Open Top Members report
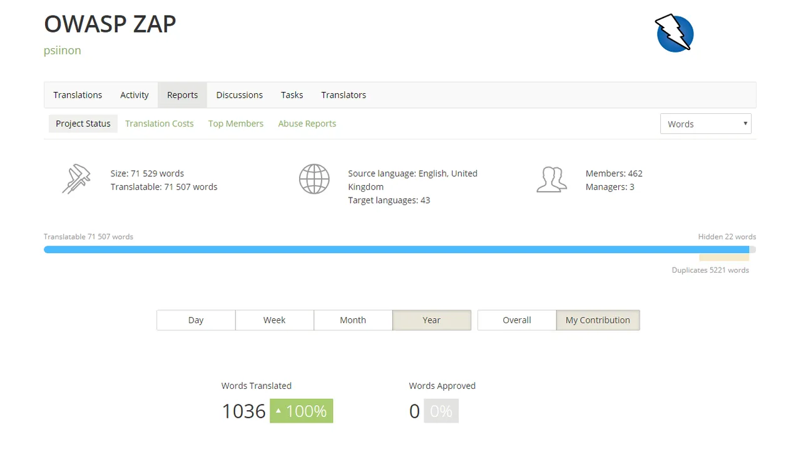This screenshot has height=462, width=801. [236, 124]
